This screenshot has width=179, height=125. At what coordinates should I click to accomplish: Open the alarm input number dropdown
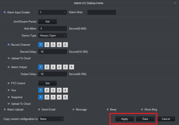click(x=53, y=12)
